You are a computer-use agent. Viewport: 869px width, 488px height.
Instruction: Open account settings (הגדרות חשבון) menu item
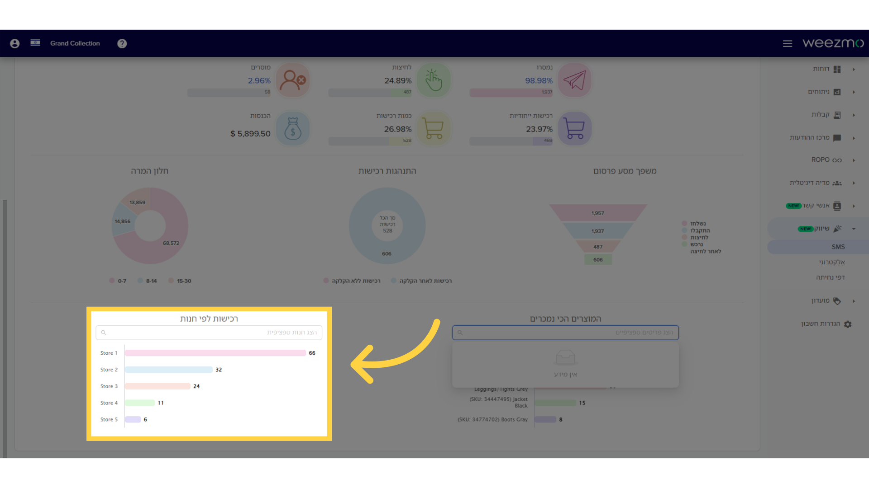(x=821, y=324)
